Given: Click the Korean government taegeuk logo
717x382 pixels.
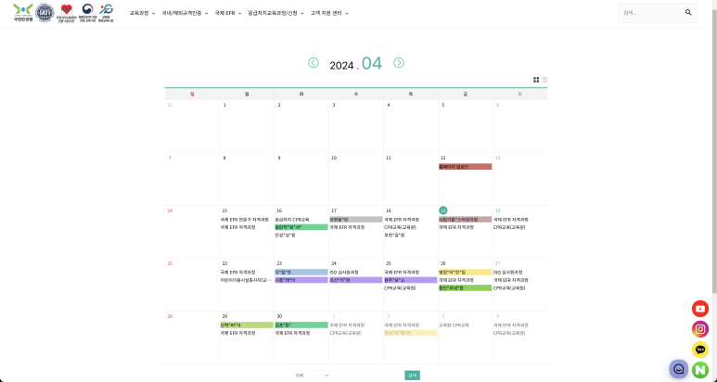Looking at the screenshot, I should 87,13.
